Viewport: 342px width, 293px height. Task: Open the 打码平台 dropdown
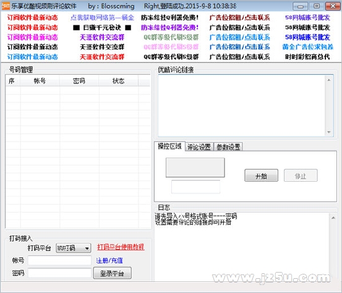(x=73, y=248)
